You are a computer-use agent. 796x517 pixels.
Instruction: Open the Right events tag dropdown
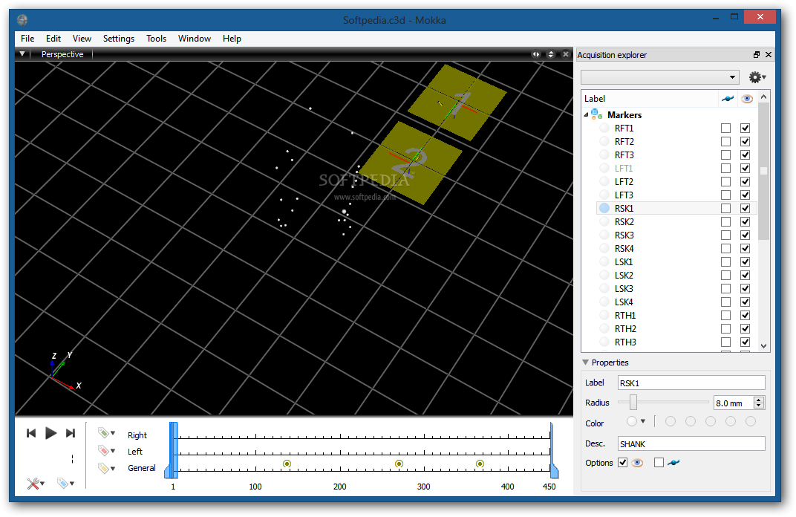(107, 433)
